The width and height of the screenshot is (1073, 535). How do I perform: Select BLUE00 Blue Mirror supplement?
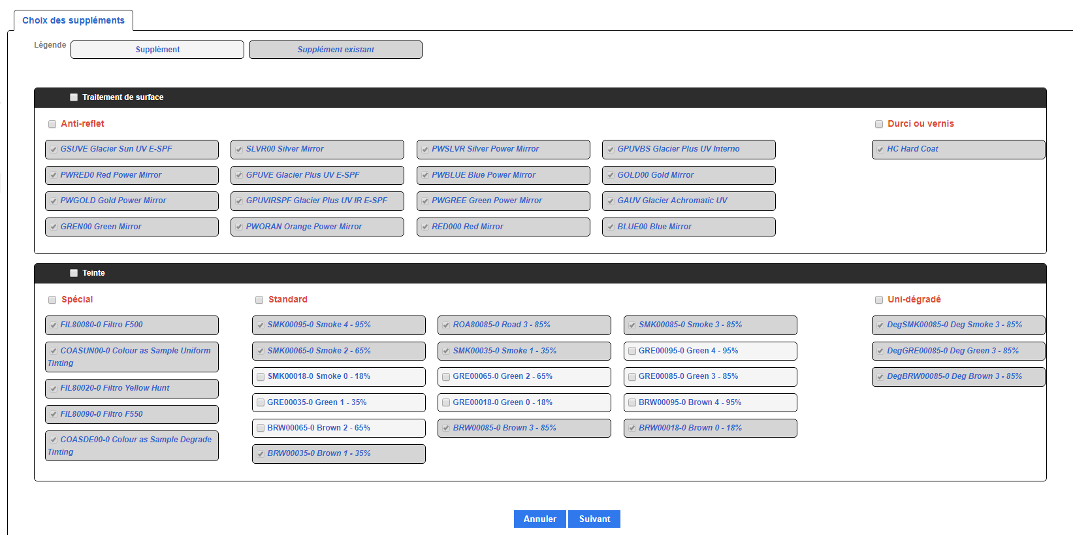pyautogui.click(x=689, y=227)
